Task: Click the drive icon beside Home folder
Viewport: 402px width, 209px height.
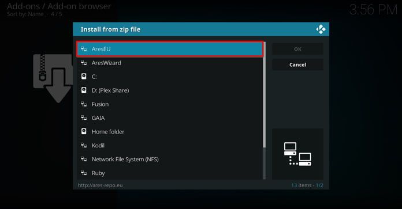Action: [x=84, y=131]
